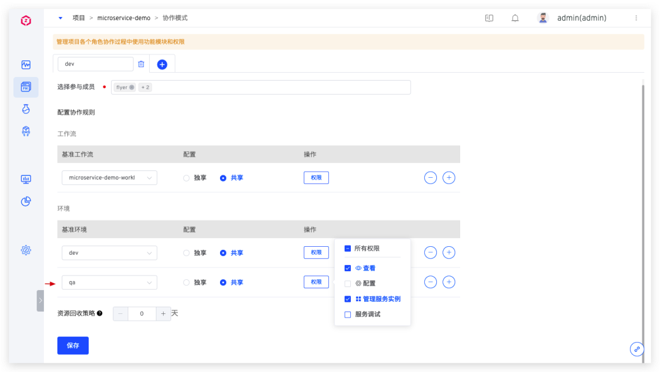Open system settings gear in sidebar
This screenshot has width=660, height=372.
click(x=26, y=250)
